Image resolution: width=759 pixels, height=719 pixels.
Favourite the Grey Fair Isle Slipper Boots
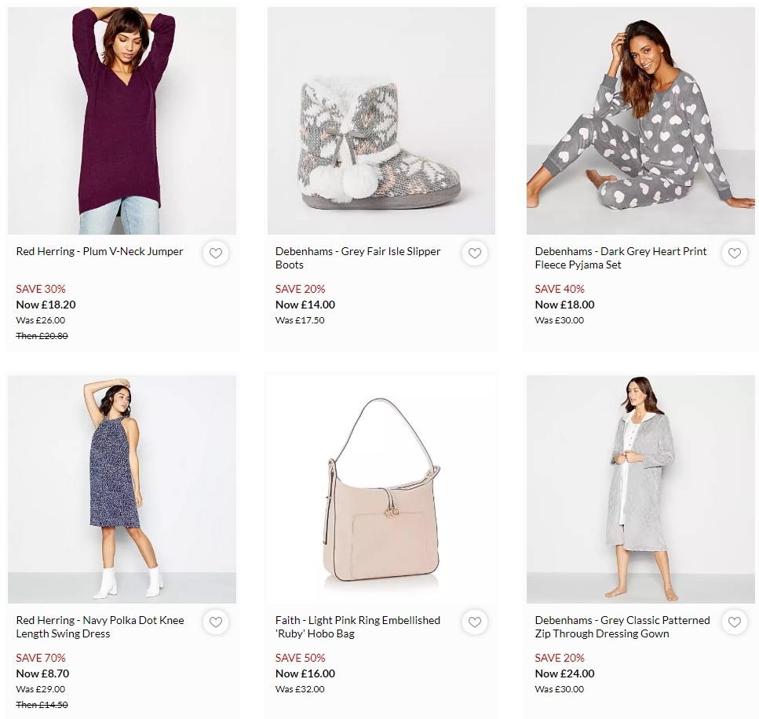click(x=475, y=254)
